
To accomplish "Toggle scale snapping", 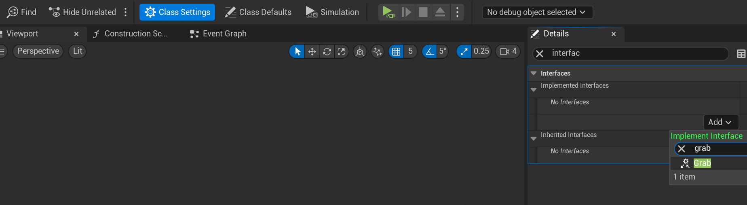I will coord(464,51).
